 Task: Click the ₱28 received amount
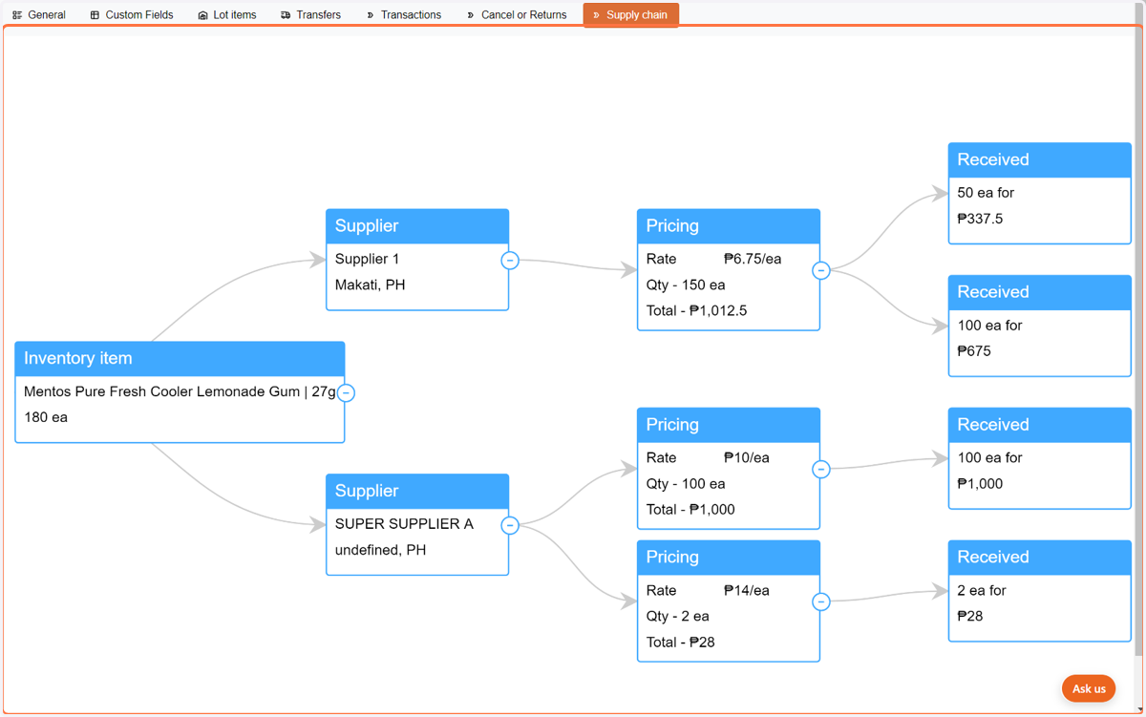970,616
